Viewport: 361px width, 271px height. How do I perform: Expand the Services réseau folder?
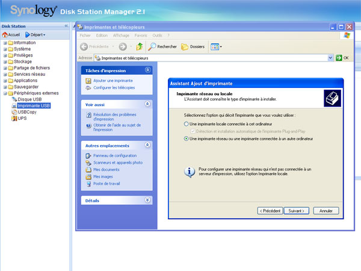(5, 75)
